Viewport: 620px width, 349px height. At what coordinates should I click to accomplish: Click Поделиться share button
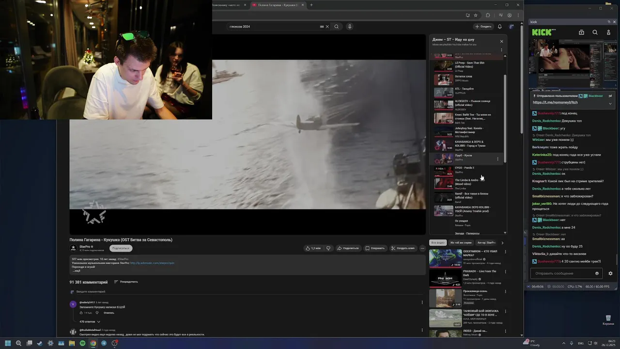348,248
